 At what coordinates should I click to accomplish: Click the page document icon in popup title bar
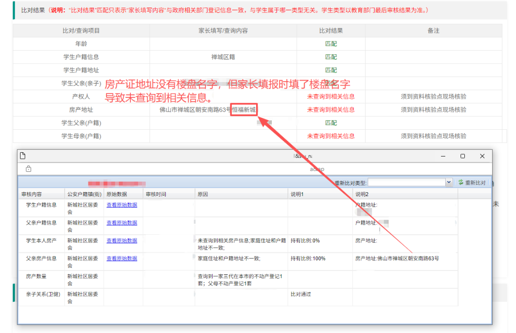pyautogui.click(x=23, y=156)
